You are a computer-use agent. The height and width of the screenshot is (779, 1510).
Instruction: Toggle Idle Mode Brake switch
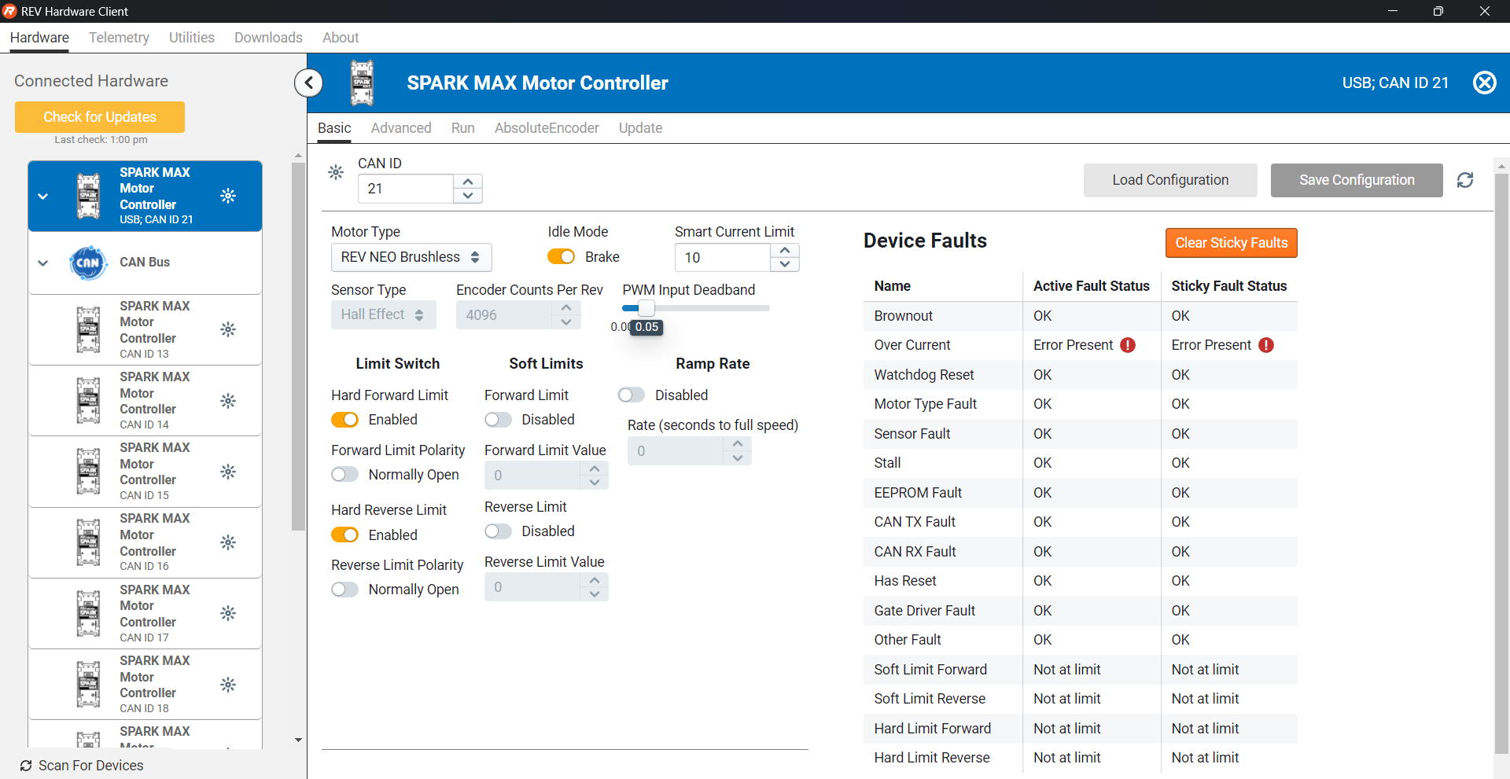(561, 257)
